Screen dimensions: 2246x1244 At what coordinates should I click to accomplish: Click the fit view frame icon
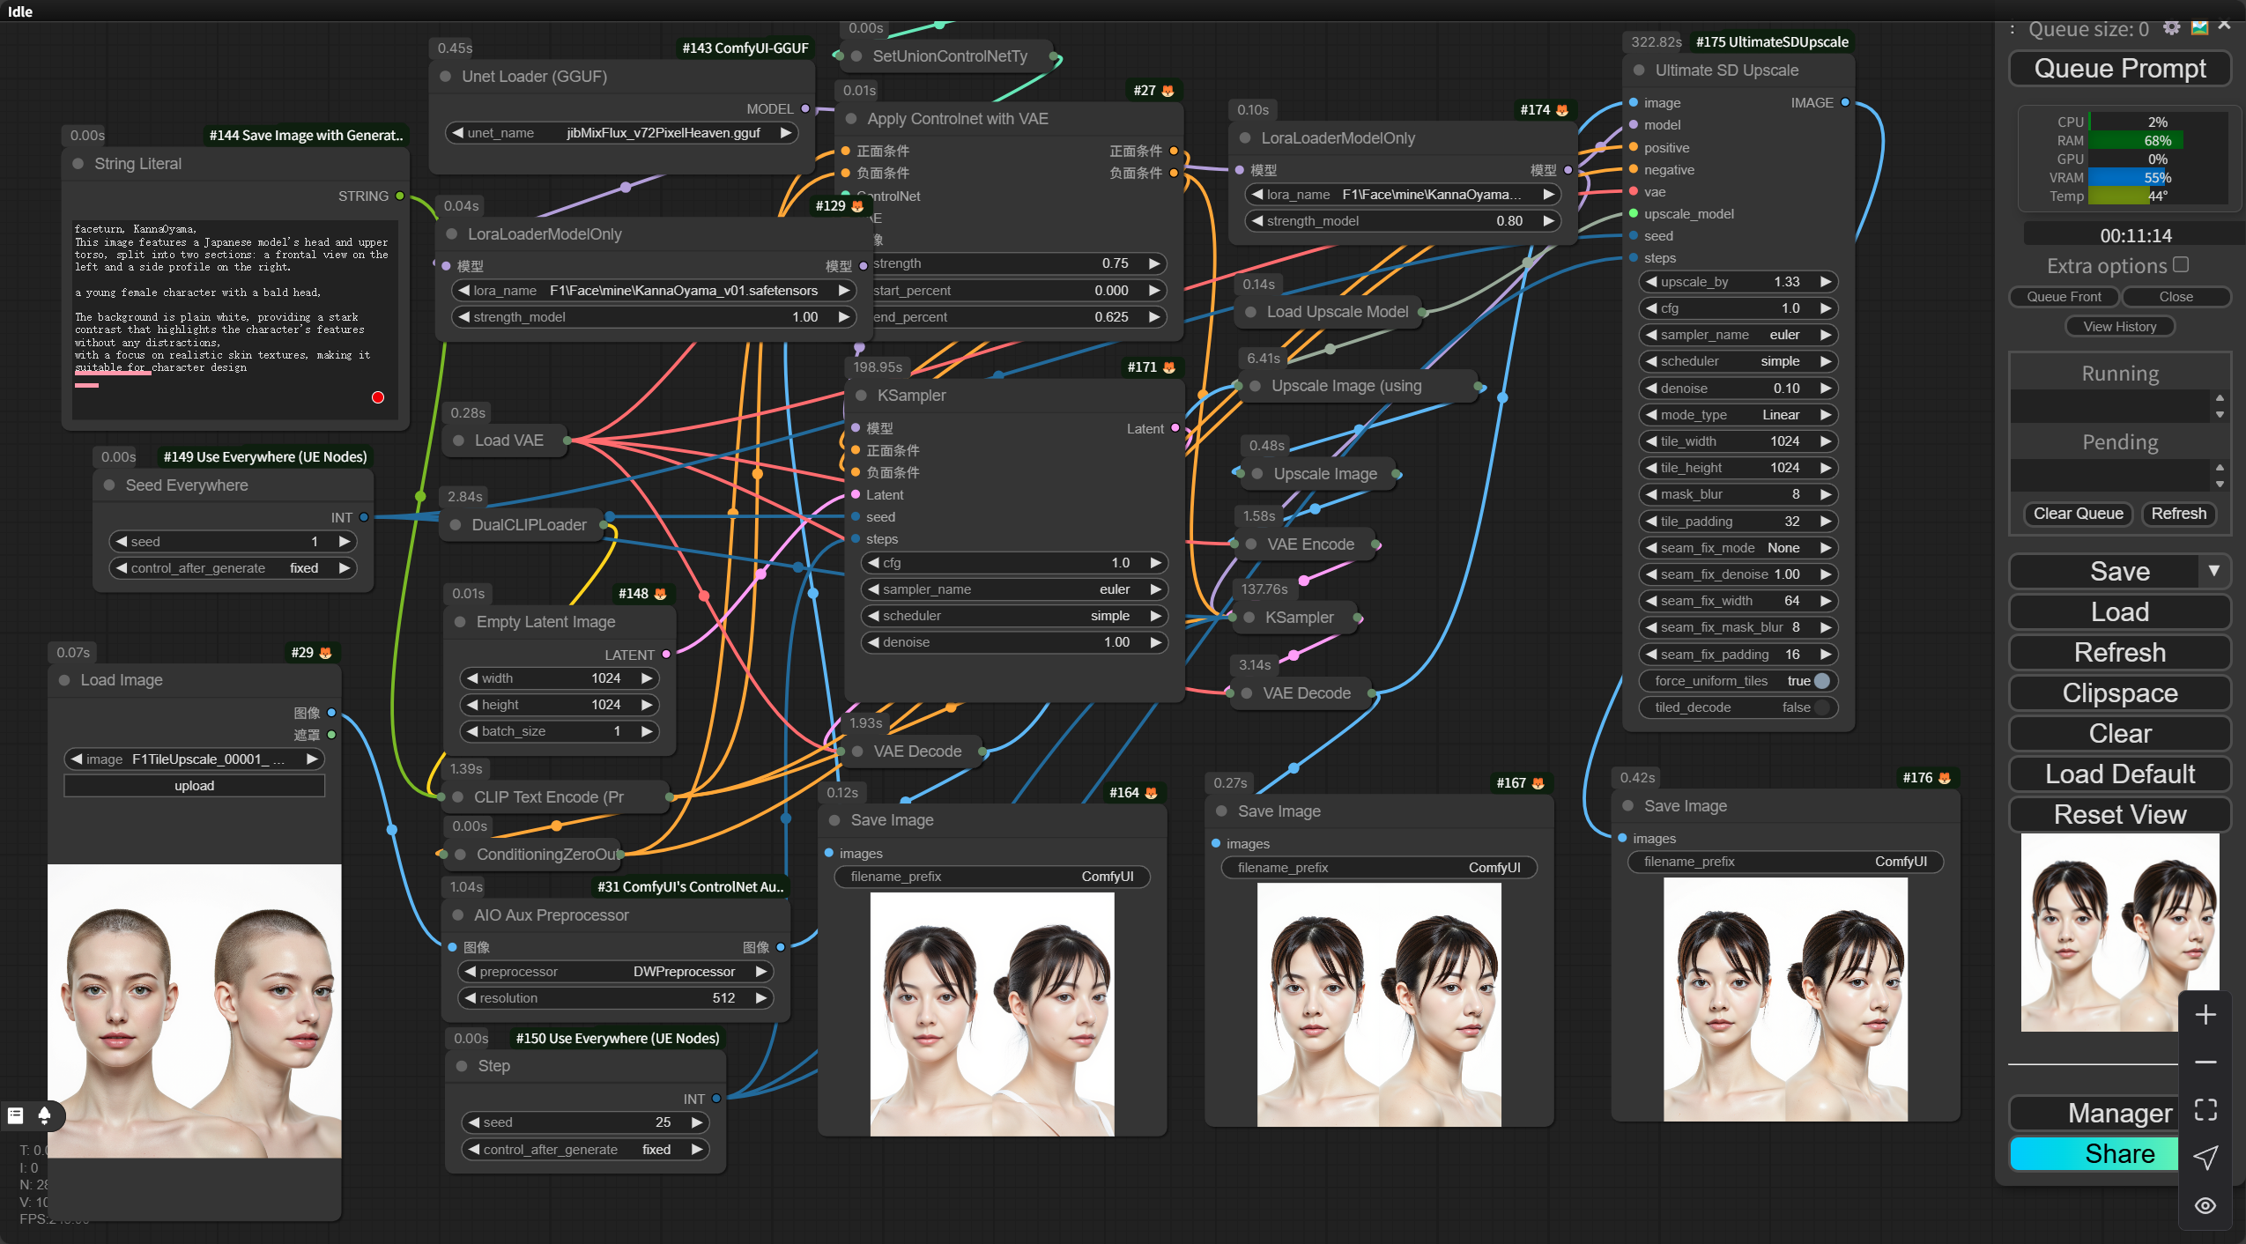tap(2205, 1110)
